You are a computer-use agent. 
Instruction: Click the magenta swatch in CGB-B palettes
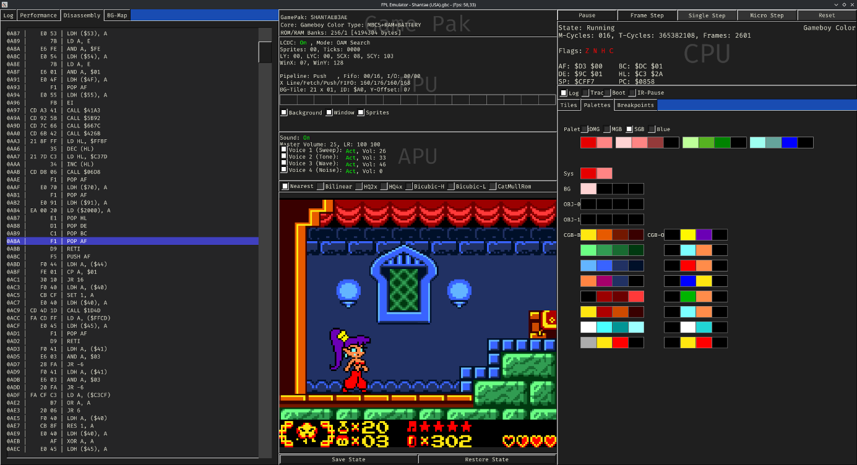[x=604, y=281]
